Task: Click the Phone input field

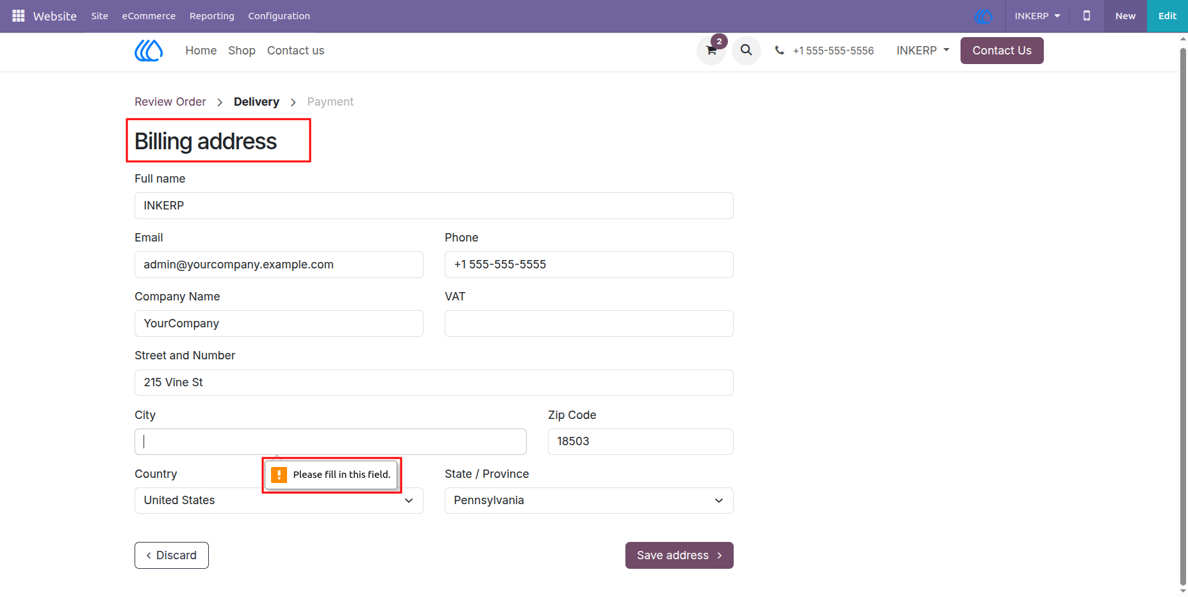Action: 589,265
